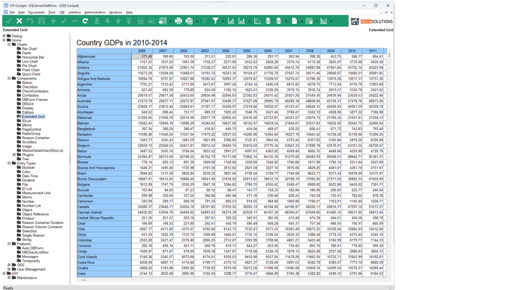Open the Interface menu

click(x=75, y=12)
